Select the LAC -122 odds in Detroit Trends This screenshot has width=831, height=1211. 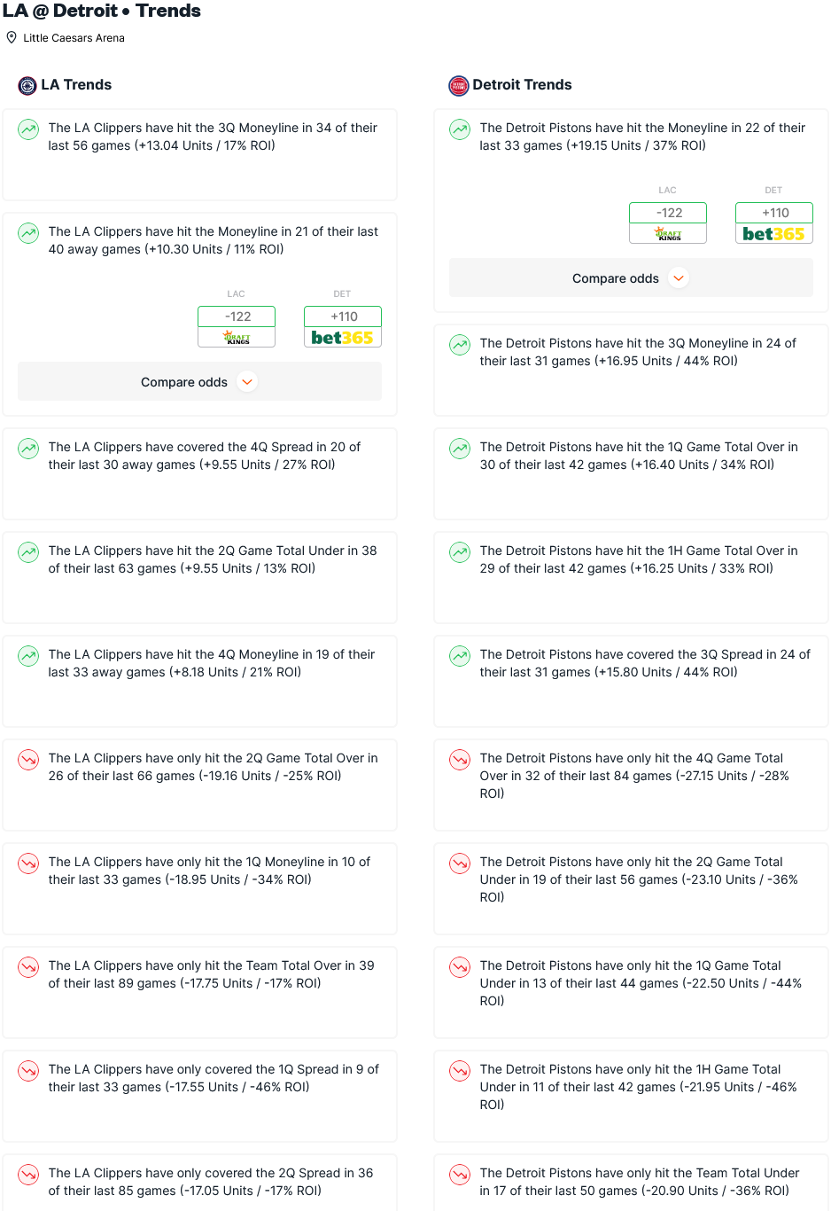pyautogui.click(x=668, y=213)
